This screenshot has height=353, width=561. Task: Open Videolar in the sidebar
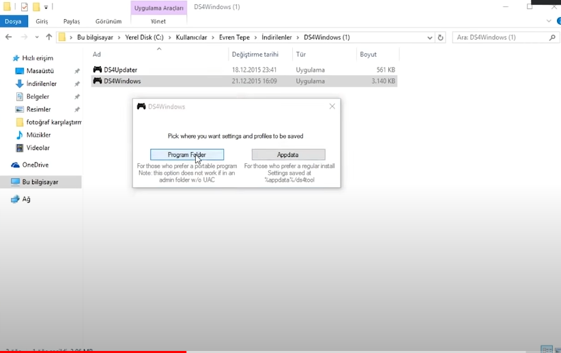pos(38,148)
